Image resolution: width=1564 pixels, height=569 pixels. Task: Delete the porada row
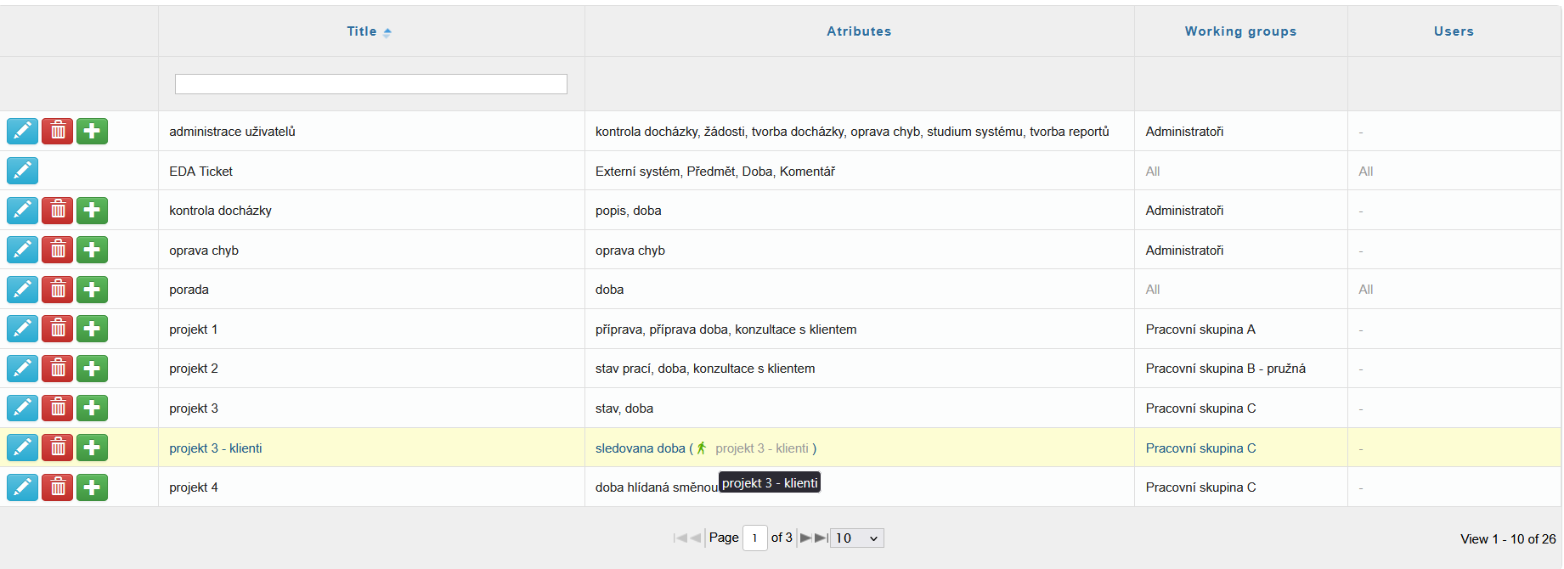click(x=57, y=290)
